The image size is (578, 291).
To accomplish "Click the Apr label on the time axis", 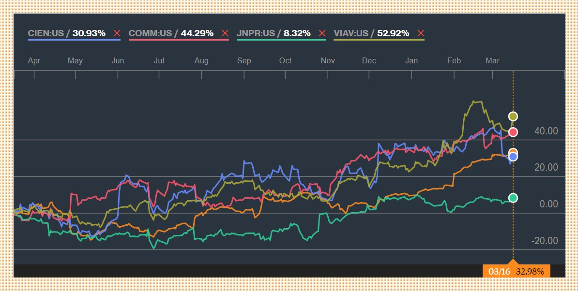I will pyautogui.click(x=34, y=60).
